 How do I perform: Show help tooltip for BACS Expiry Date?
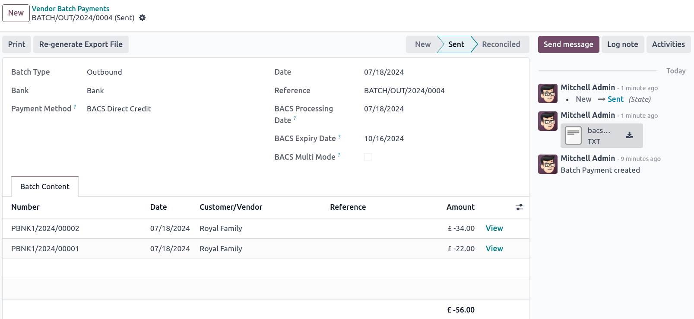click(339, 136)
